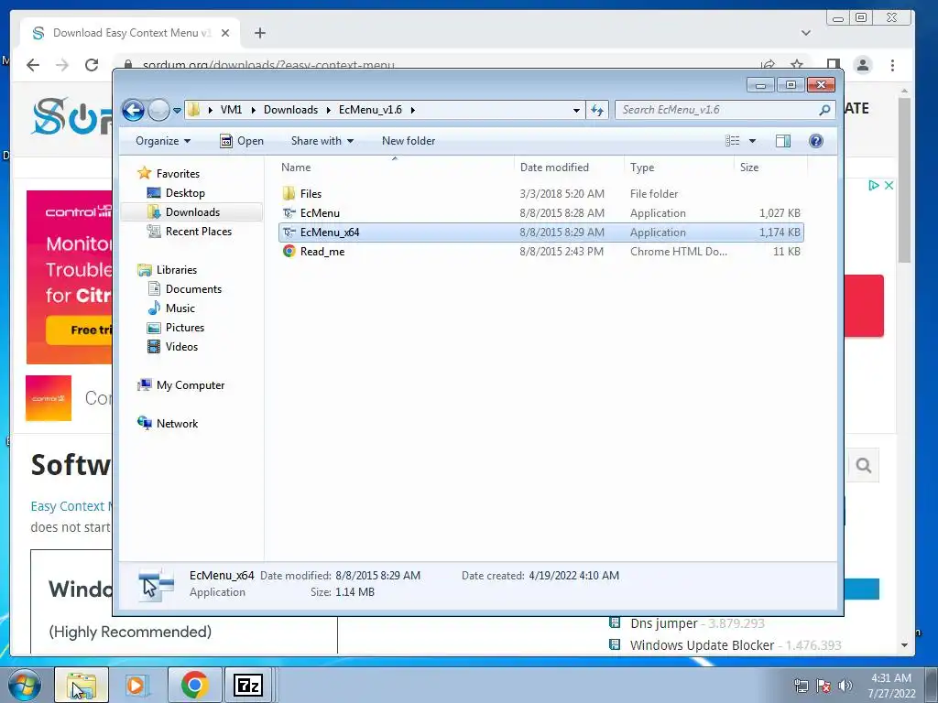Screen dimensions: 938x703
Task: Open Chrome tab search chevron
Action: coord(806,33)
